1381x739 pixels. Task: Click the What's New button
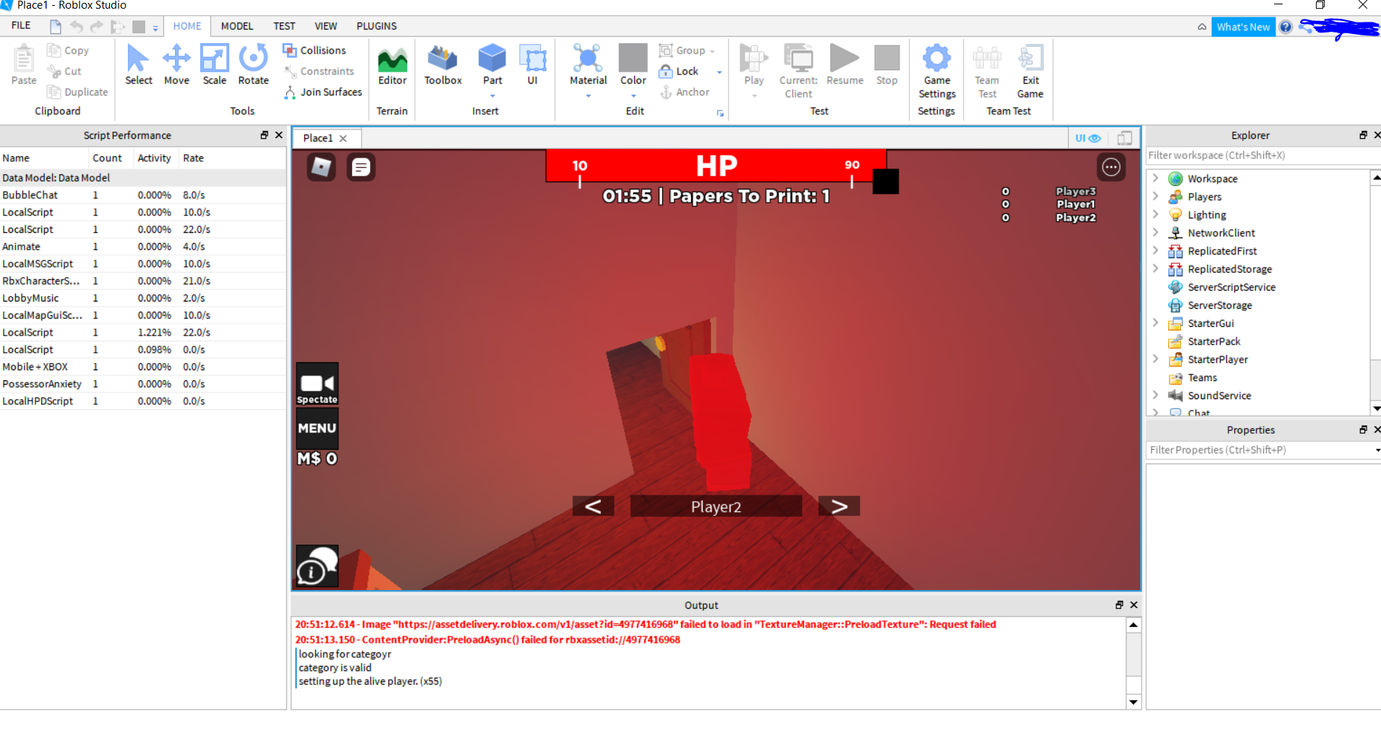click(x=1242, y=27)
